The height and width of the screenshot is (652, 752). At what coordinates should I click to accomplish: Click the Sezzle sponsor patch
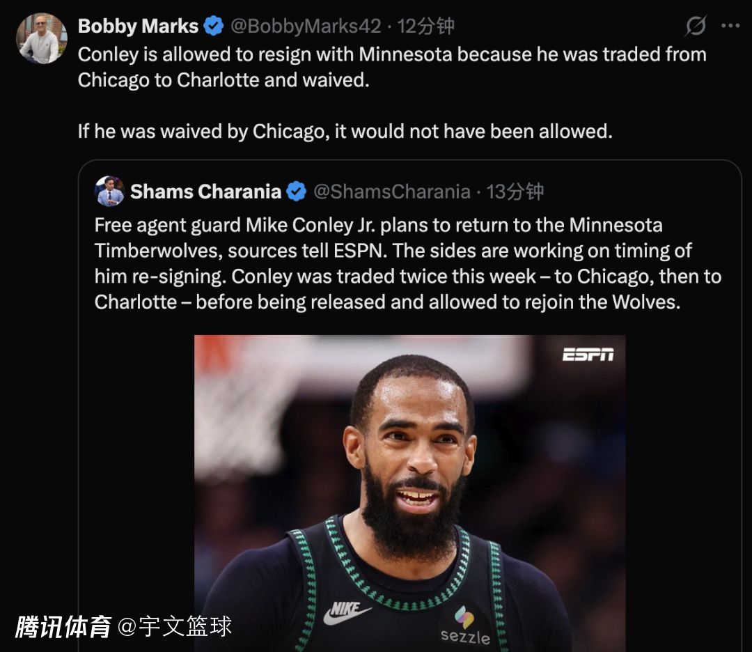click(464, 626)
